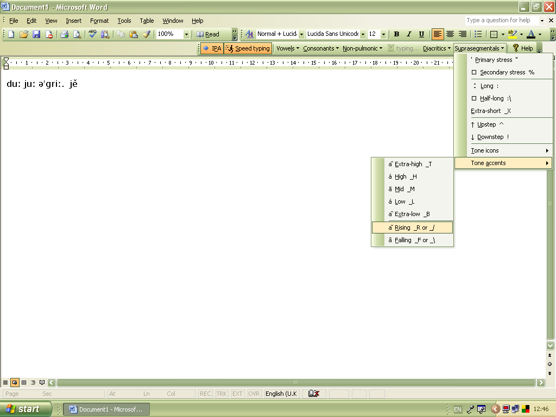Open a new blank document
556x417 pixels.
(10, 34)
